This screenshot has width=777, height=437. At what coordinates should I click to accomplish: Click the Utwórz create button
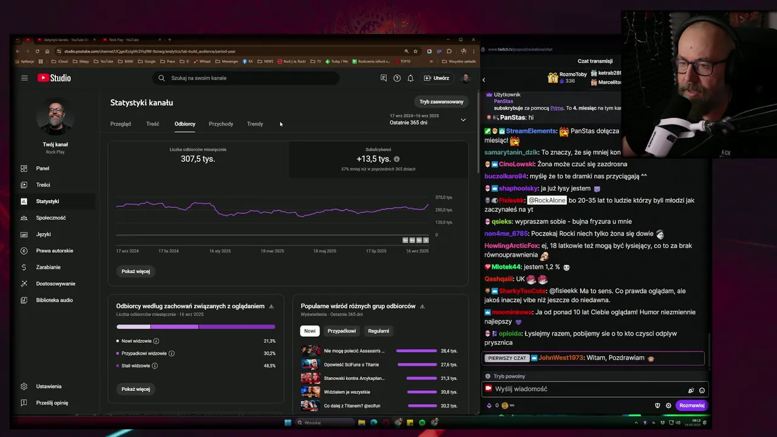coord(436,78)
